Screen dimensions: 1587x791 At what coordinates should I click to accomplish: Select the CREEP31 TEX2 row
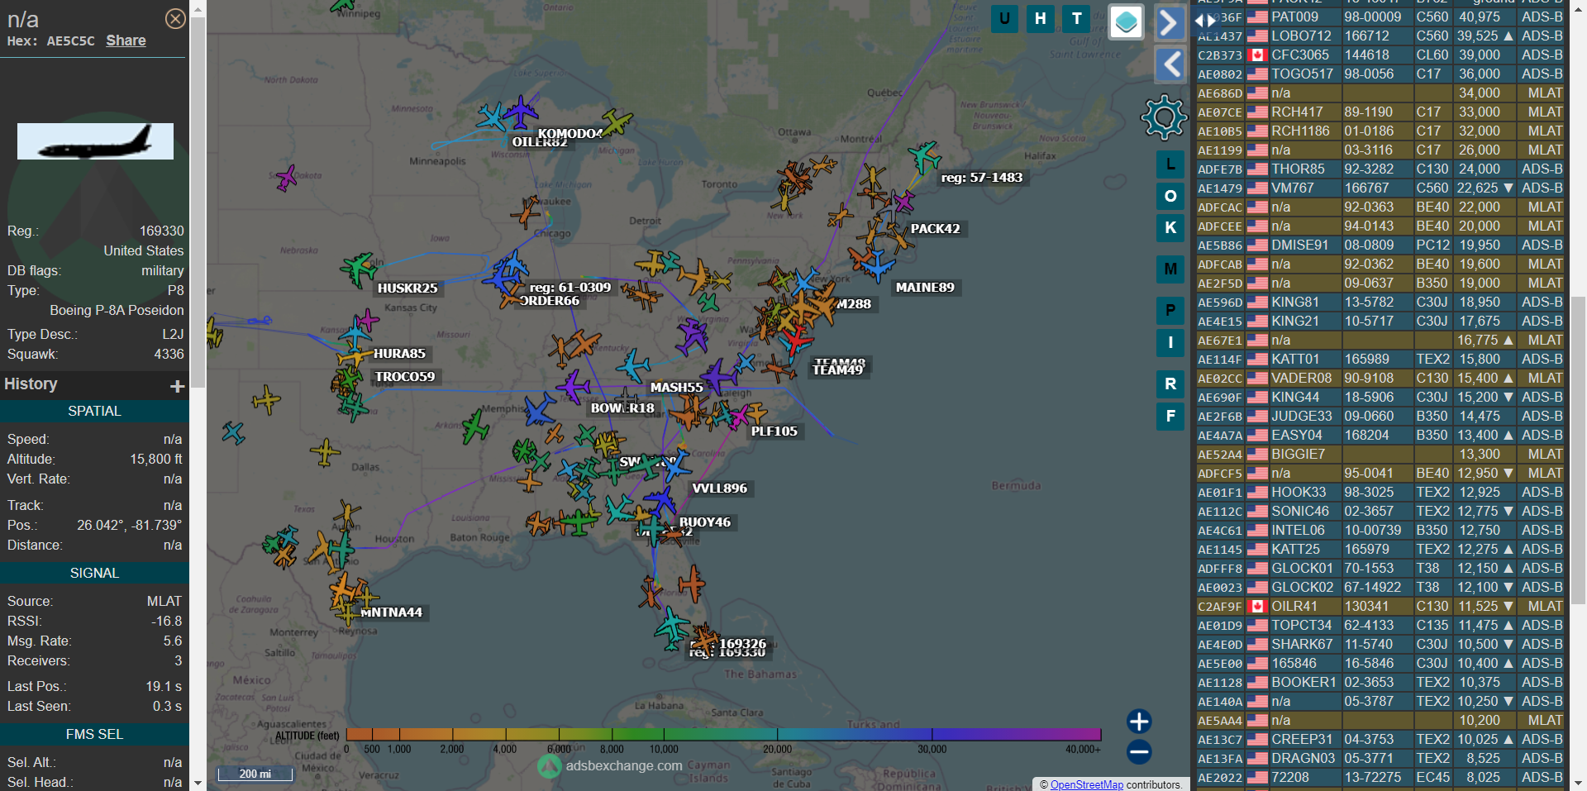1380,739
